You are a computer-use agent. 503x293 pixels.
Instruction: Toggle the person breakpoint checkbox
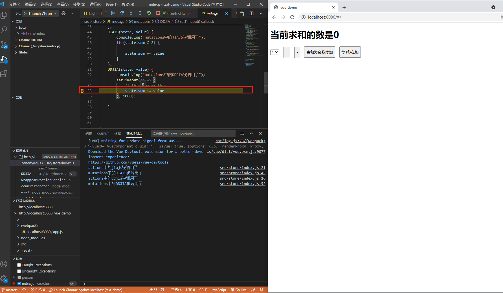point(19,277)
